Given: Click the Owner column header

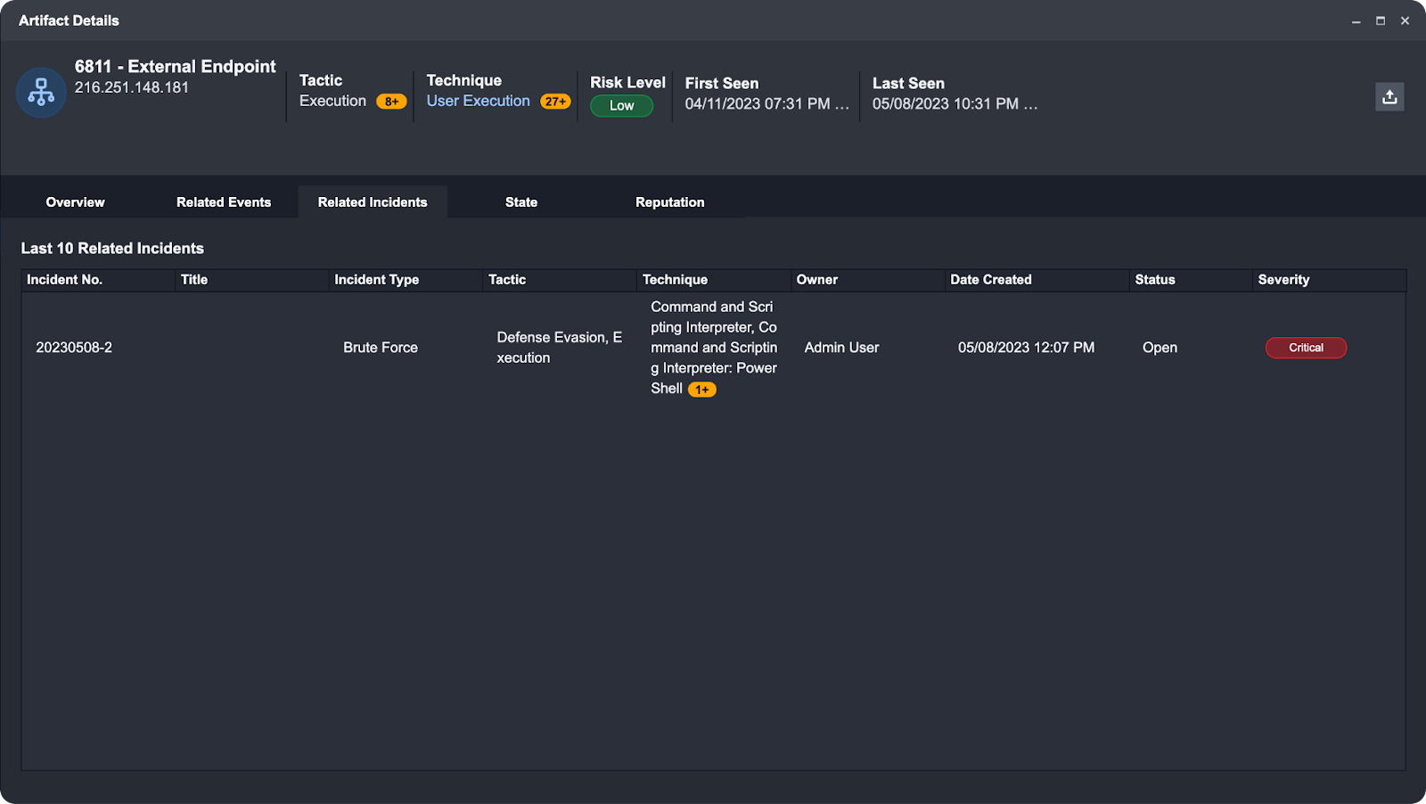Looking at the screenshot, I should pyautogui.click(x=816, y=280).
